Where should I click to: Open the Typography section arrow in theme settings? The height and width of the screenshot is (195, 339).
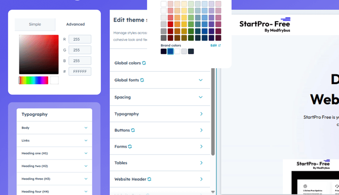201,114
